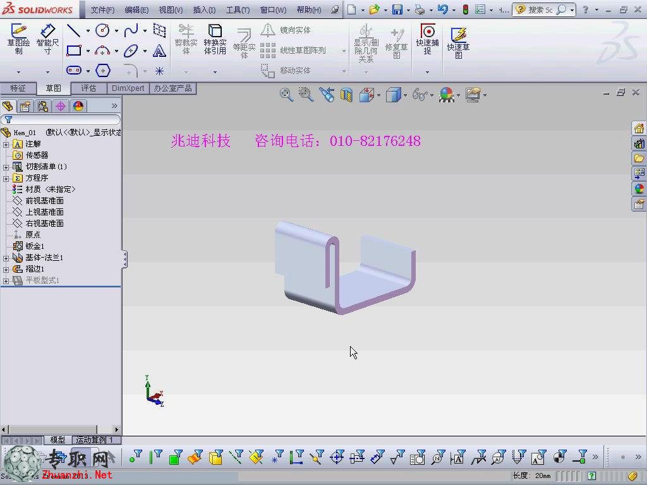Expand the 注解 (Annotations) tree node
This screenshot has width=647, height=485.
(6, 145)
